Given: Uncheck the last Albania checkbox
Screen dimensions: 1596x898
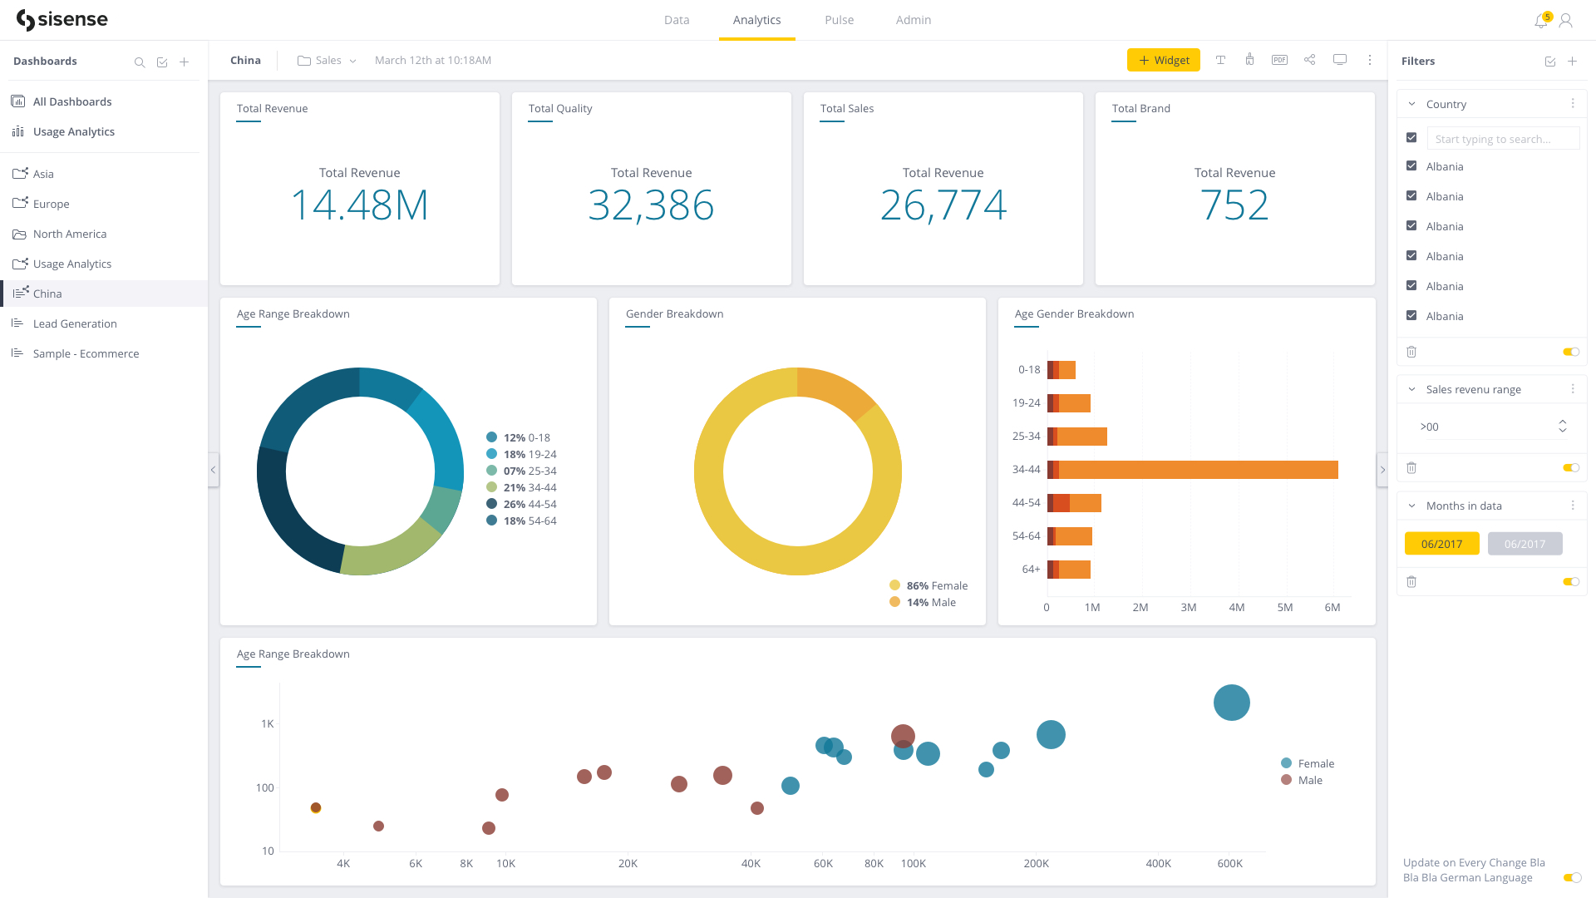Looking at the screenshot, I should point(1411,316).
